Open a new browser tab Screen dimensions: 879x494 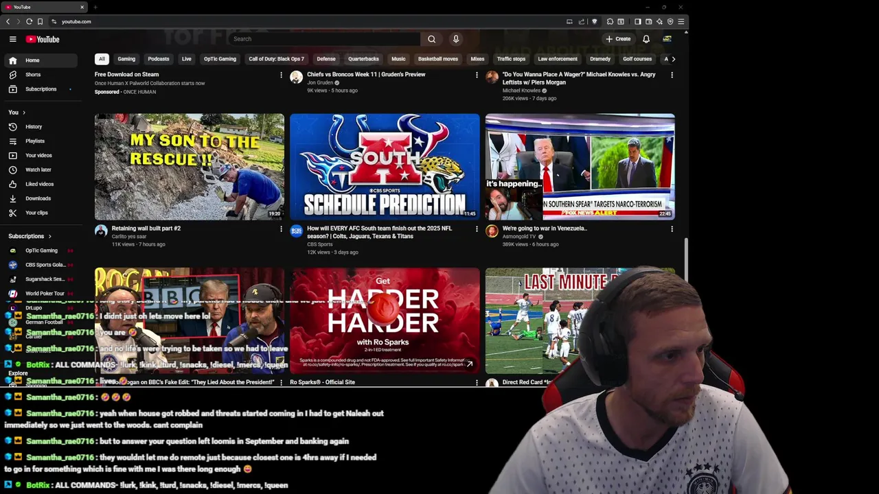[x=95, y=7]
